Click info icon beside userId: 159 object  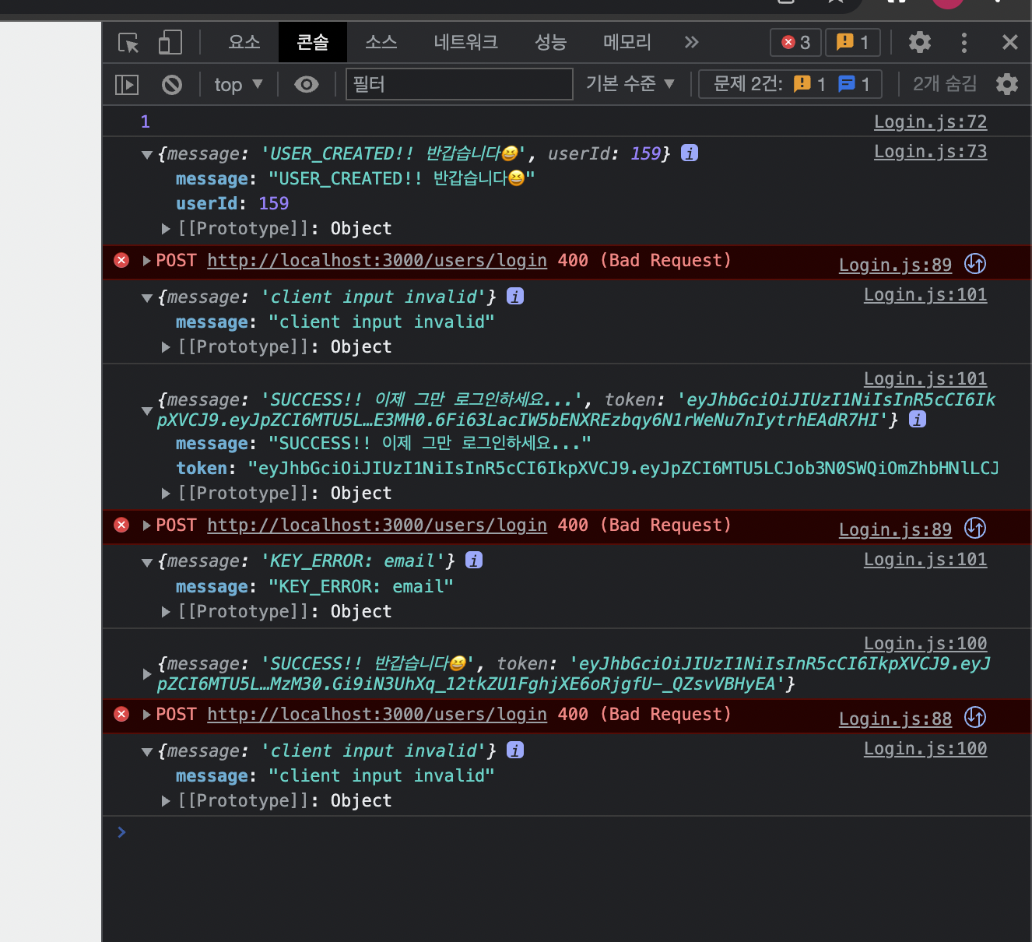coord(690,153)
